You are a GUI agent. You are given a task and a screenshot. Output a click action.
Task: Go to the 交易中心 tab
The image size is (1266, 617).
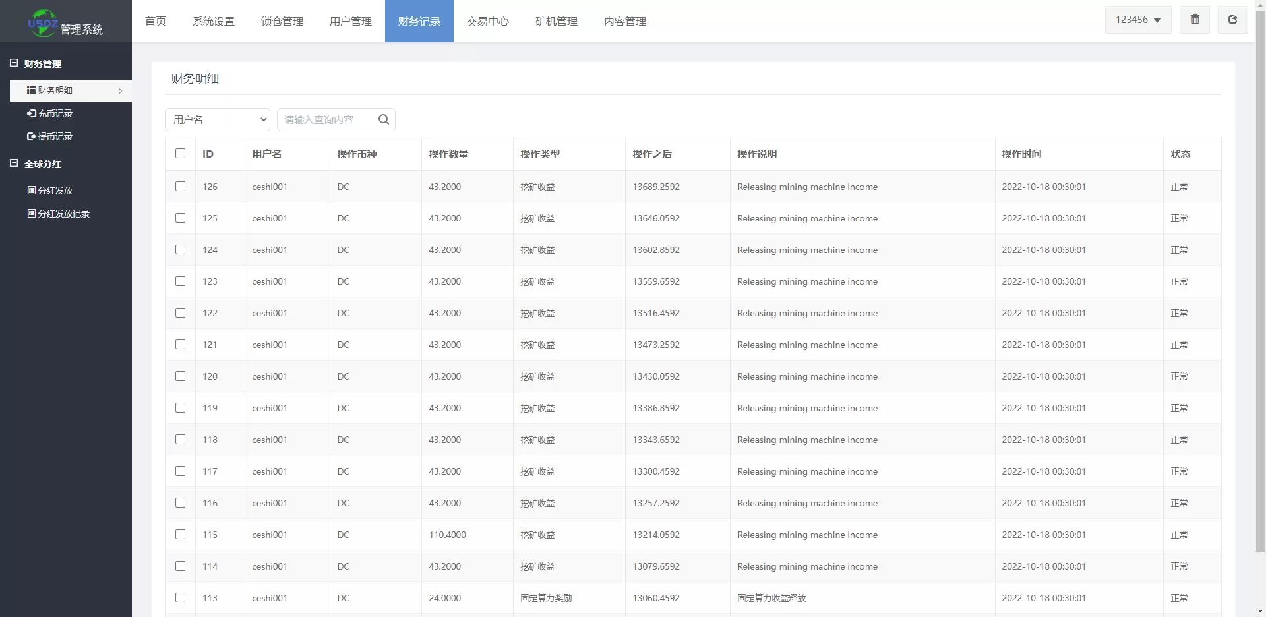pyautogui.click(x=487, y=21)
